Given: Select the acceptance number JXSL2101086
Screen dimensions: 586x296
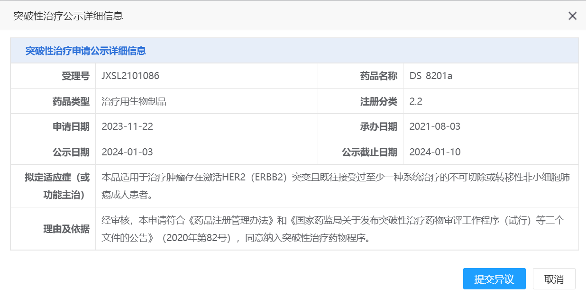Looking at the screenshot, I should [130, 76].
